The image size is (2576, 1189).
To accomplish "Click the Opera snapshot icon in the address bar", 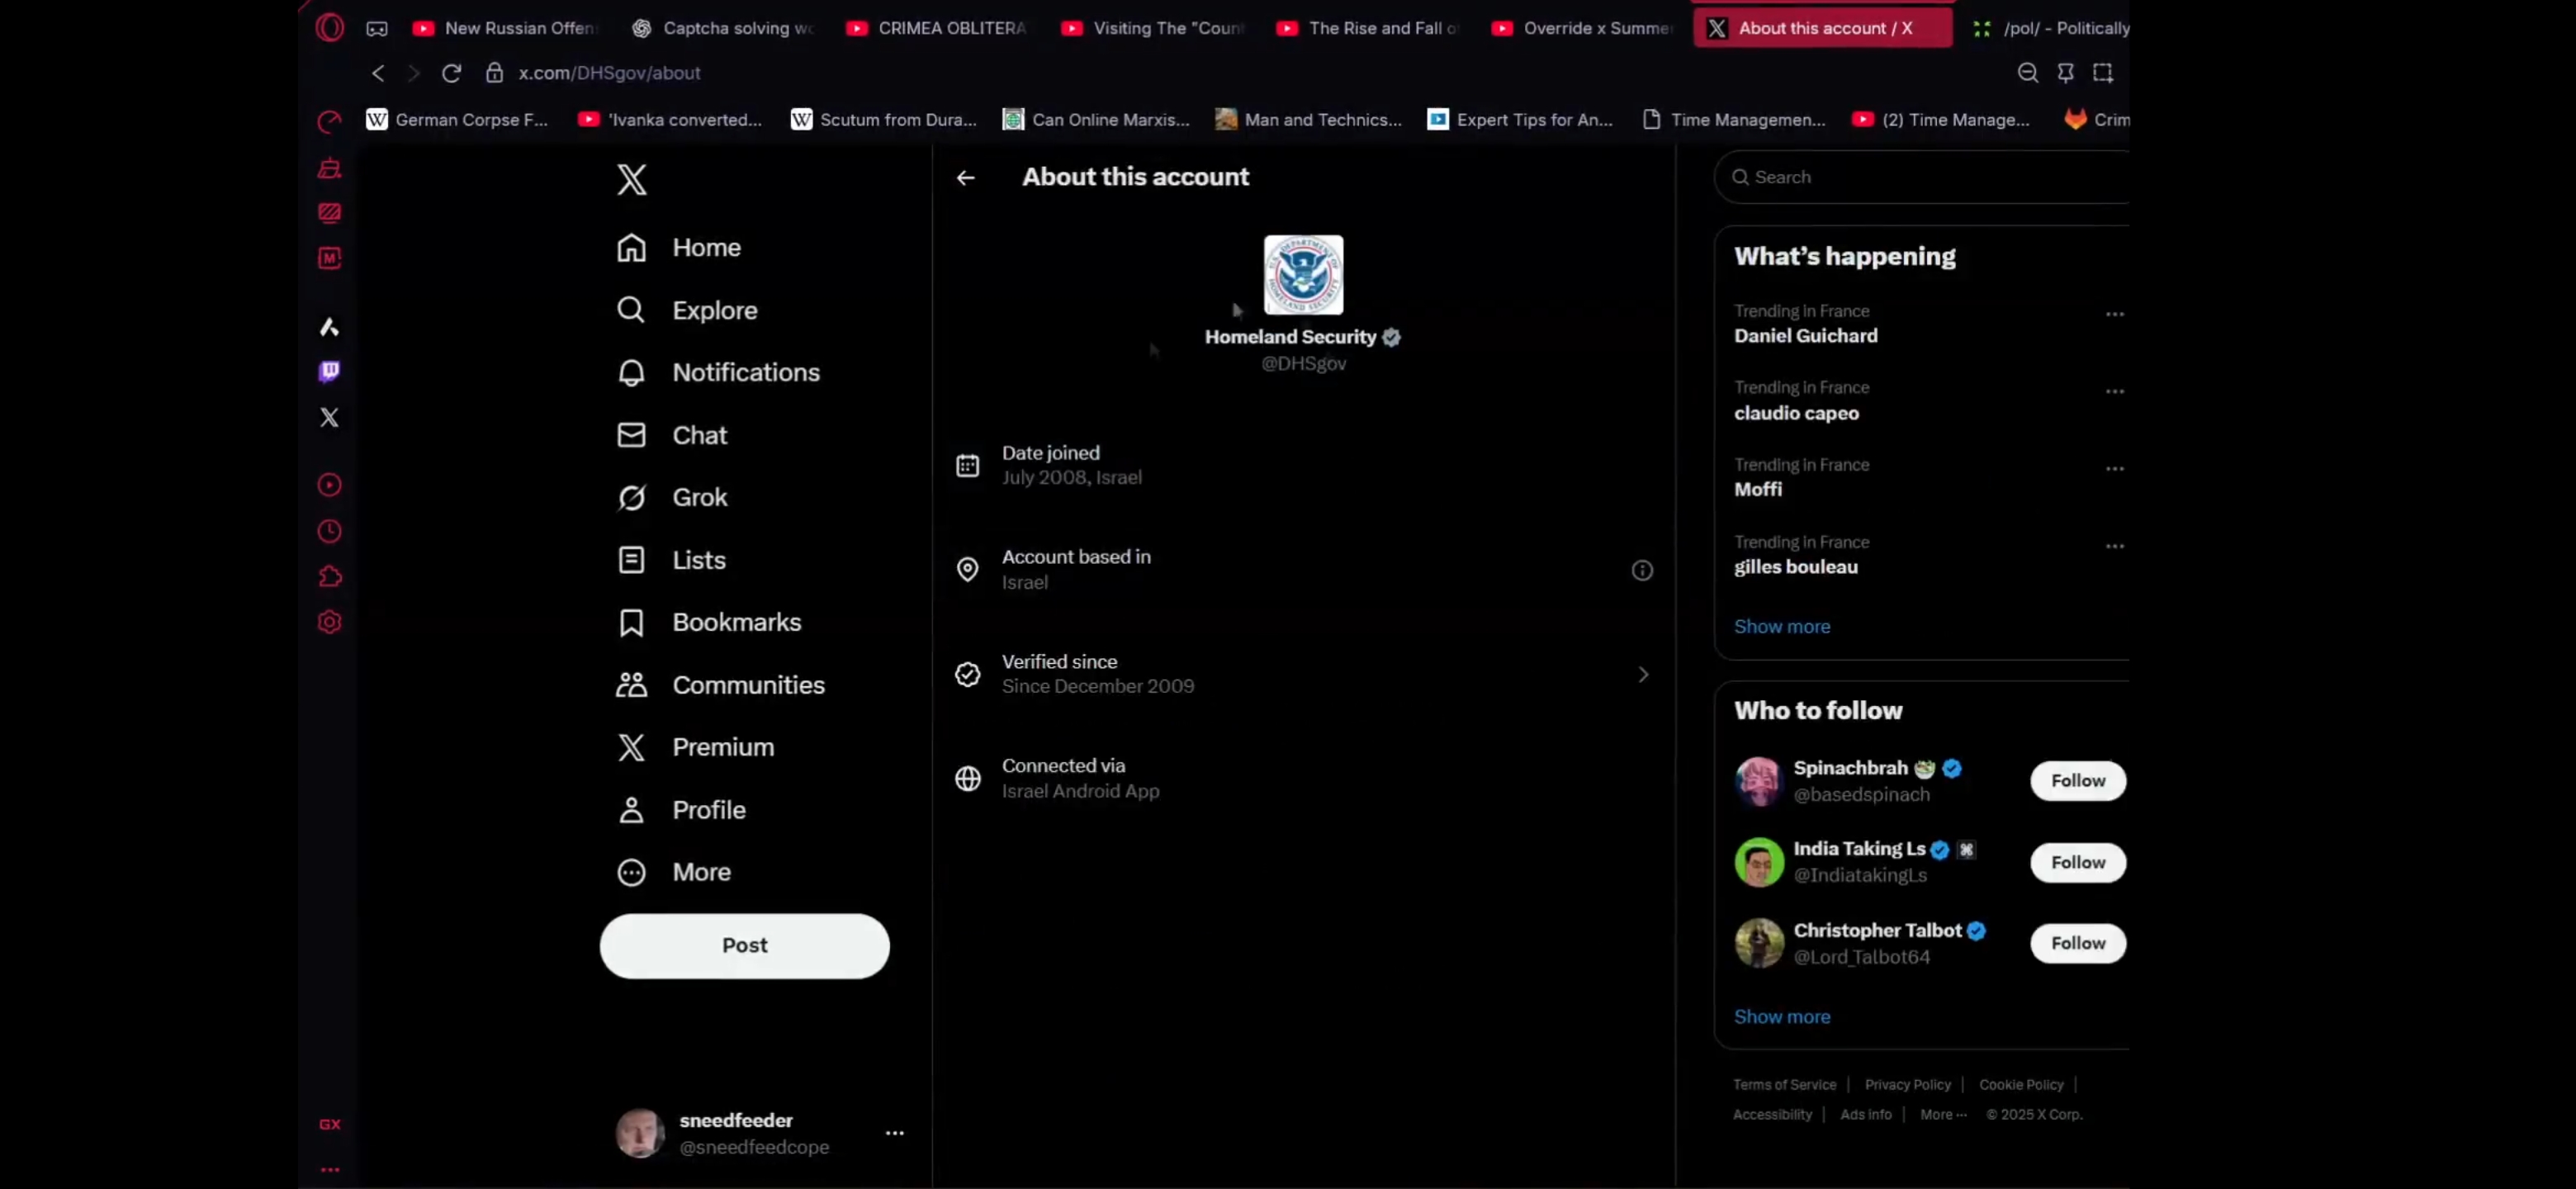I will pyautogui.click(x=2102, y=73).
